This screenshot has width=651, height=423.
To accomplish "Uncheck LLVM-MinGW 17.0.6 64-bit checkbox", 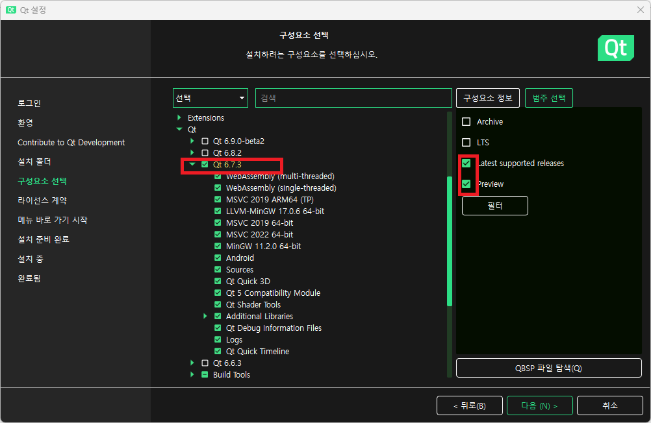I will click(218, 211).
